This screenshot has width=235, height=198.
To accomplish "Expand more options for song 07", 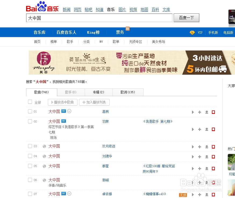I will coord(69,194).
